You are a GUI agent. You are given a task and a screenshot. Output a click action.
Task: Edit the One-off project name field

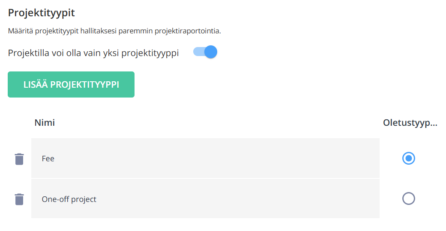[x=205, y=198]
